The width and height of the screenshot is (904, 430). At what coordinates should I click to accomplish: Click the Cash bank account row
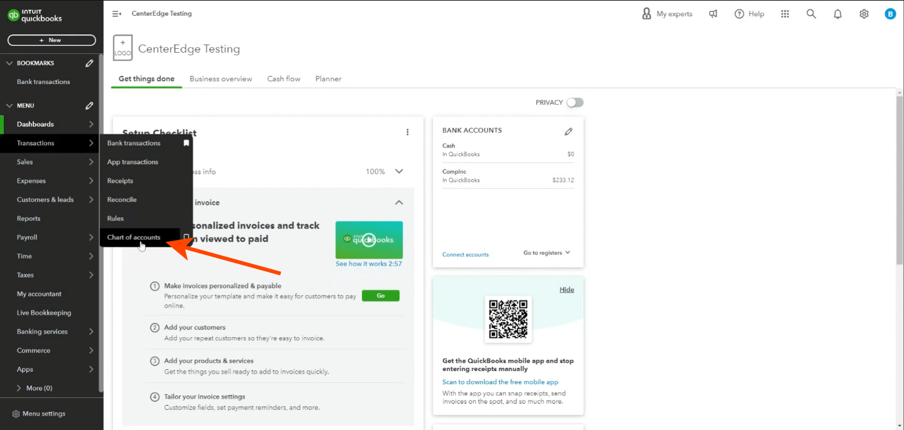point(508,150)
